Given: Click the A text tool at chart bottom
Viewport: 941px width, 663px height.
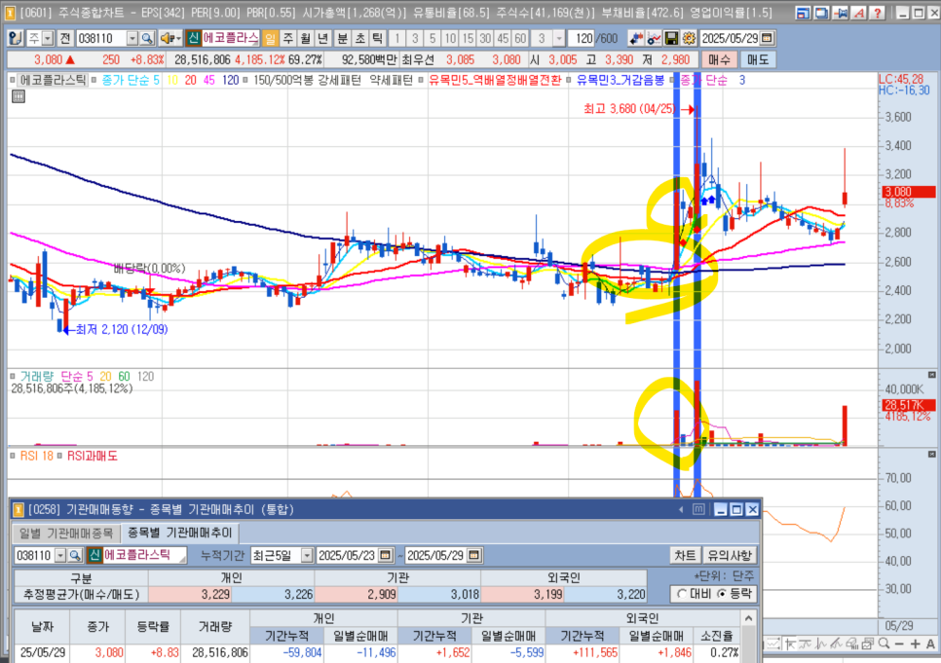Looking at the screenshot, I should pos(930,644).
